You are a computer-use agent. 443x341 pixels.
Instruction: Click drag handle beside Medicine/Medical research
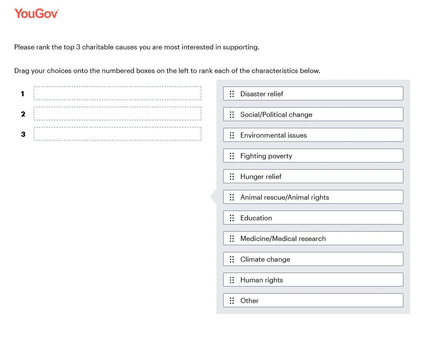point(232,238)
